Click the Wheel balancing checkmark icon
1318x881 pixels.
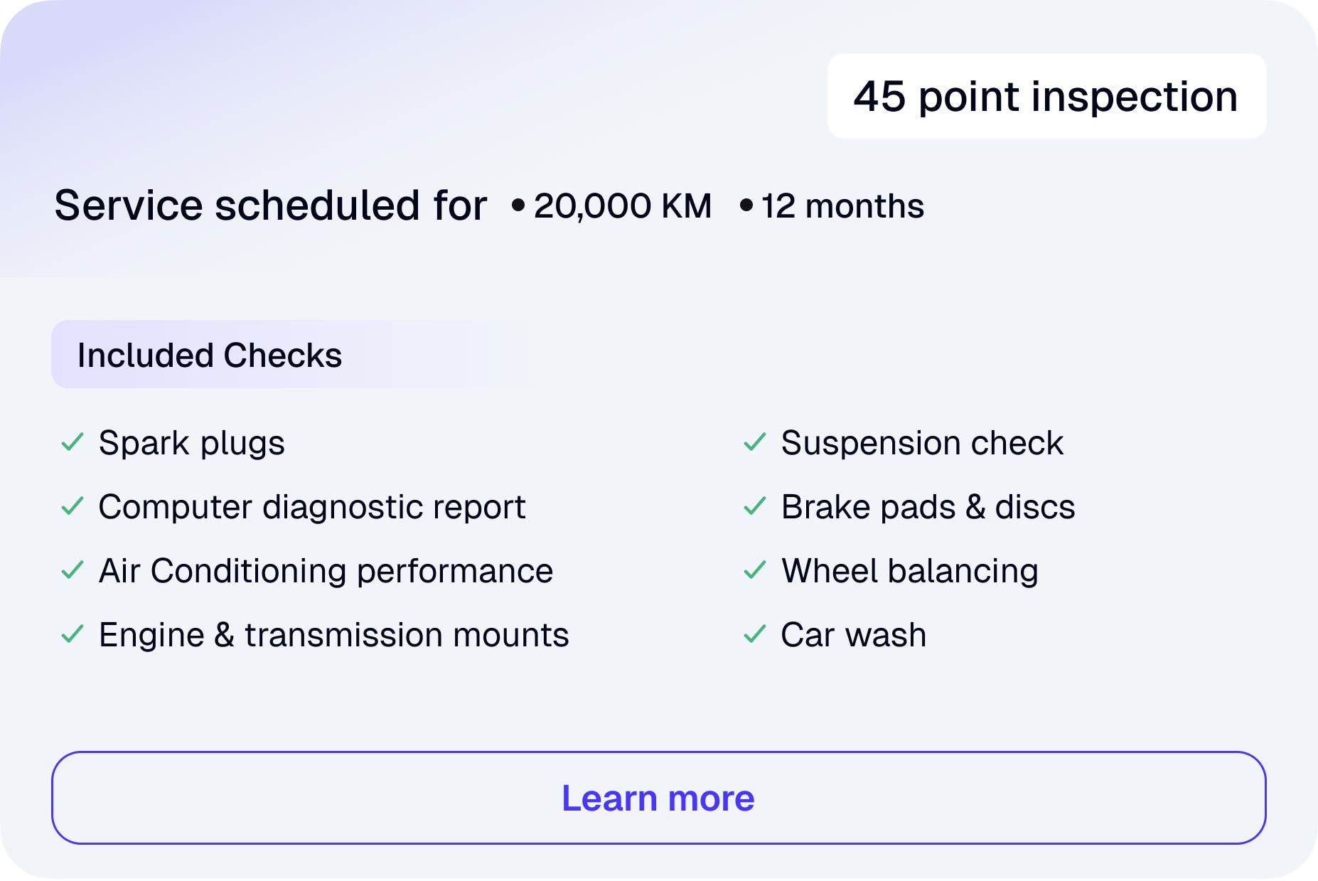pyautogui.click(x=754, y=570)
